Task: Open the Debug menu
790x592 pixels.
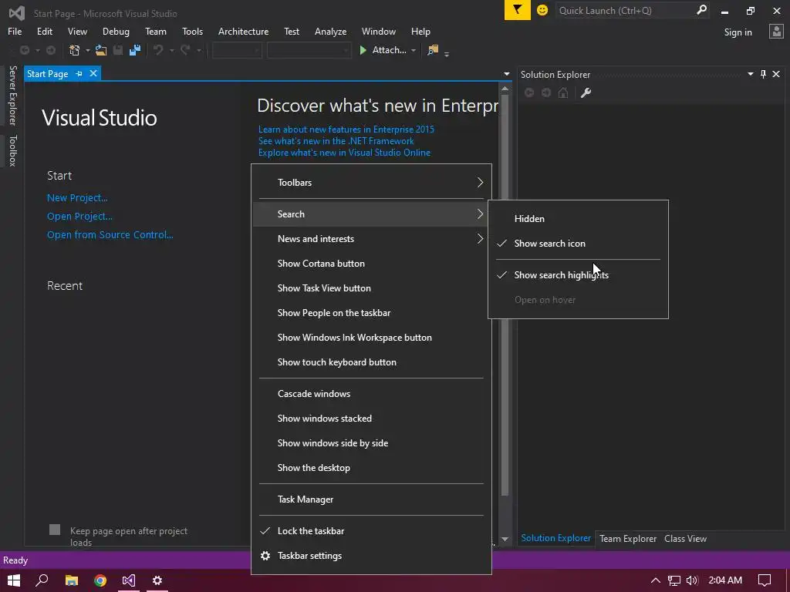Action: tap(116, 32)
